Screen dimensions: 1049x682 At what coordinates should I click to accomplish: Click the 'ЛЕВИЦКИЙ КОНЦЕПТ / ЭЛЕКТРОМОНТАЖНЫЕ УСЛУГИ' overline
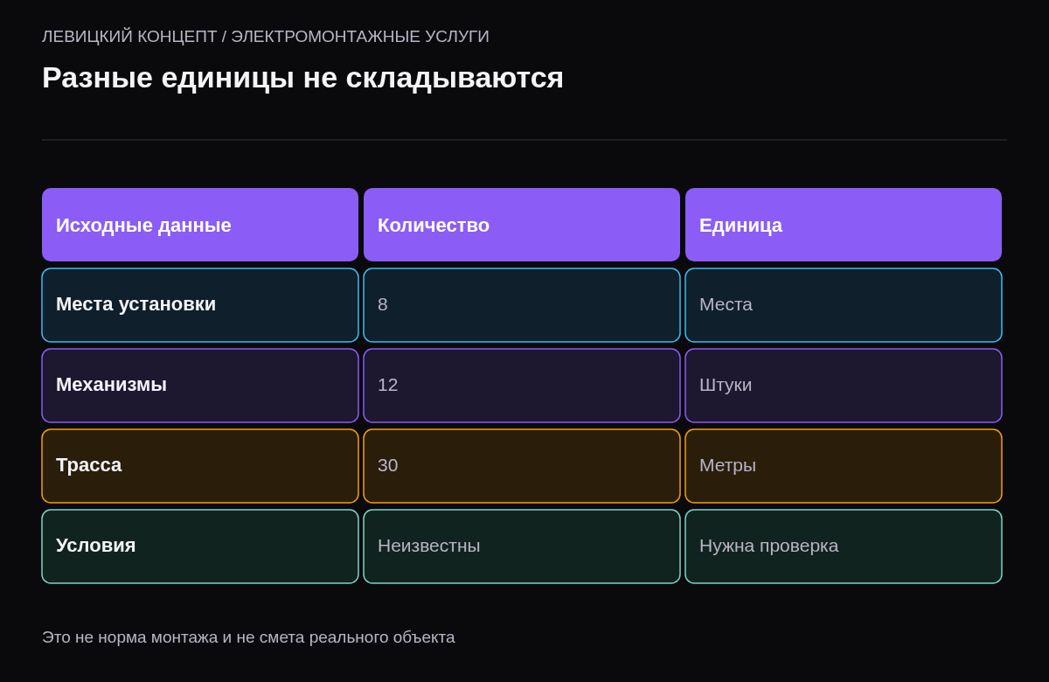(x=266, y=37)
